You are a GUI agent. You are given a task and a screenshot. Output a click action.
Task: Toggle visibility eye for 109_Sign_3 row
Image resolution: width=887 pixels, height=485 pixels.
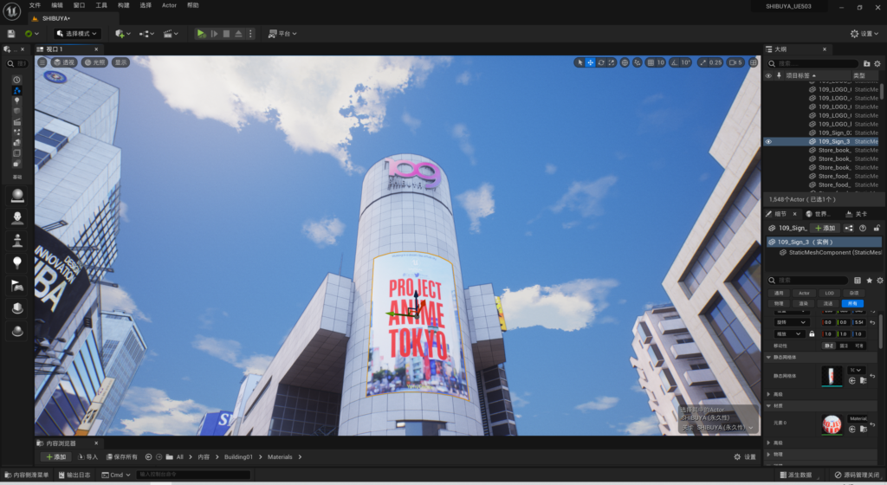click(x=768, y=142)
